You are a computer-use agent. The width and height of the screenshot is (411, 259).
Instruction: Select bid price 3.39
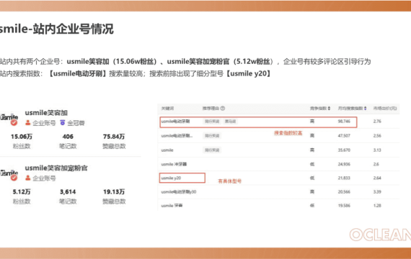(x=377, y=192)
